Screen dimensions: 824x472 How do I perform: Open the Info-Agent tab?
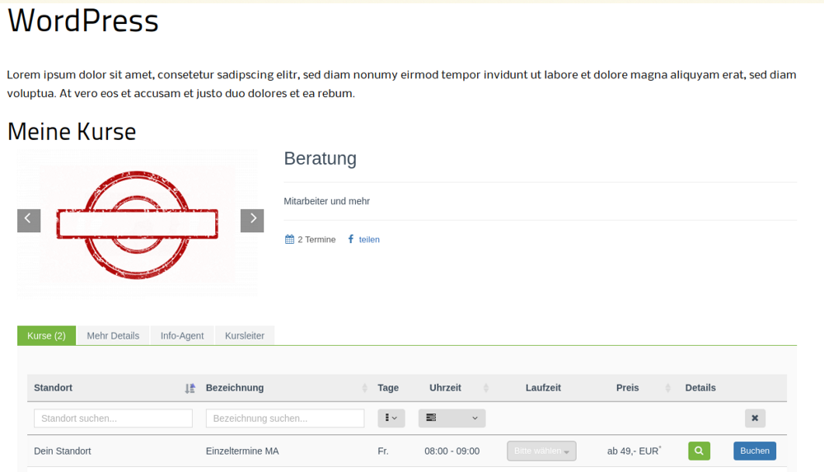pyautogui.click(x=182, y=336)
